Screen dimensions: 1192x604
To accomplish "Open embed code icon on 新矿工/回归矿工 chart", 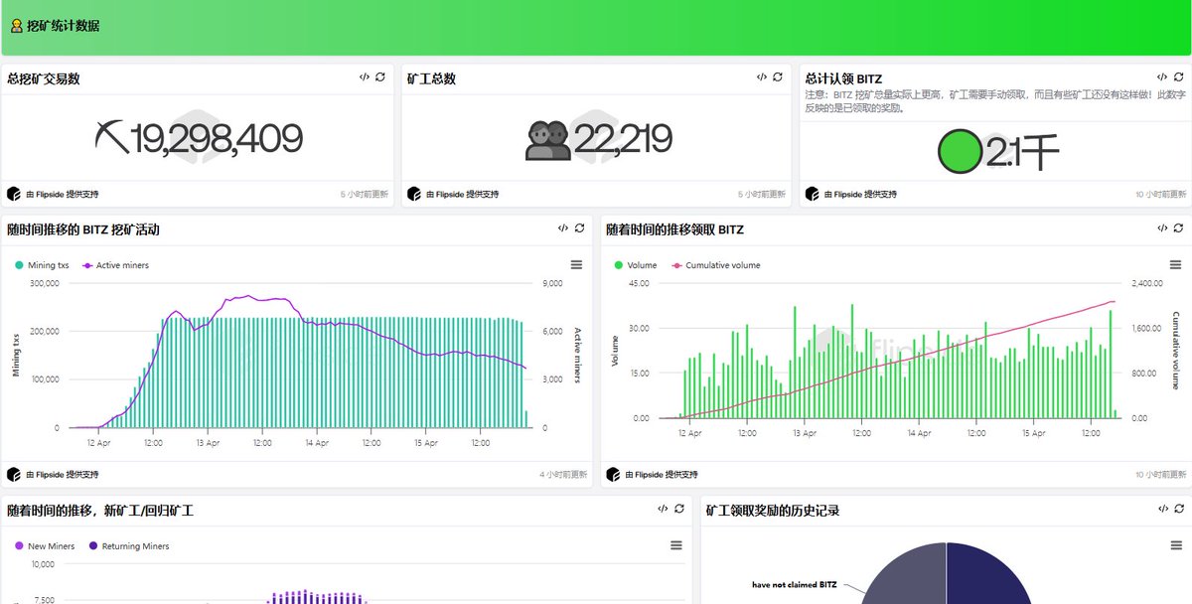I will coord(663,509).
